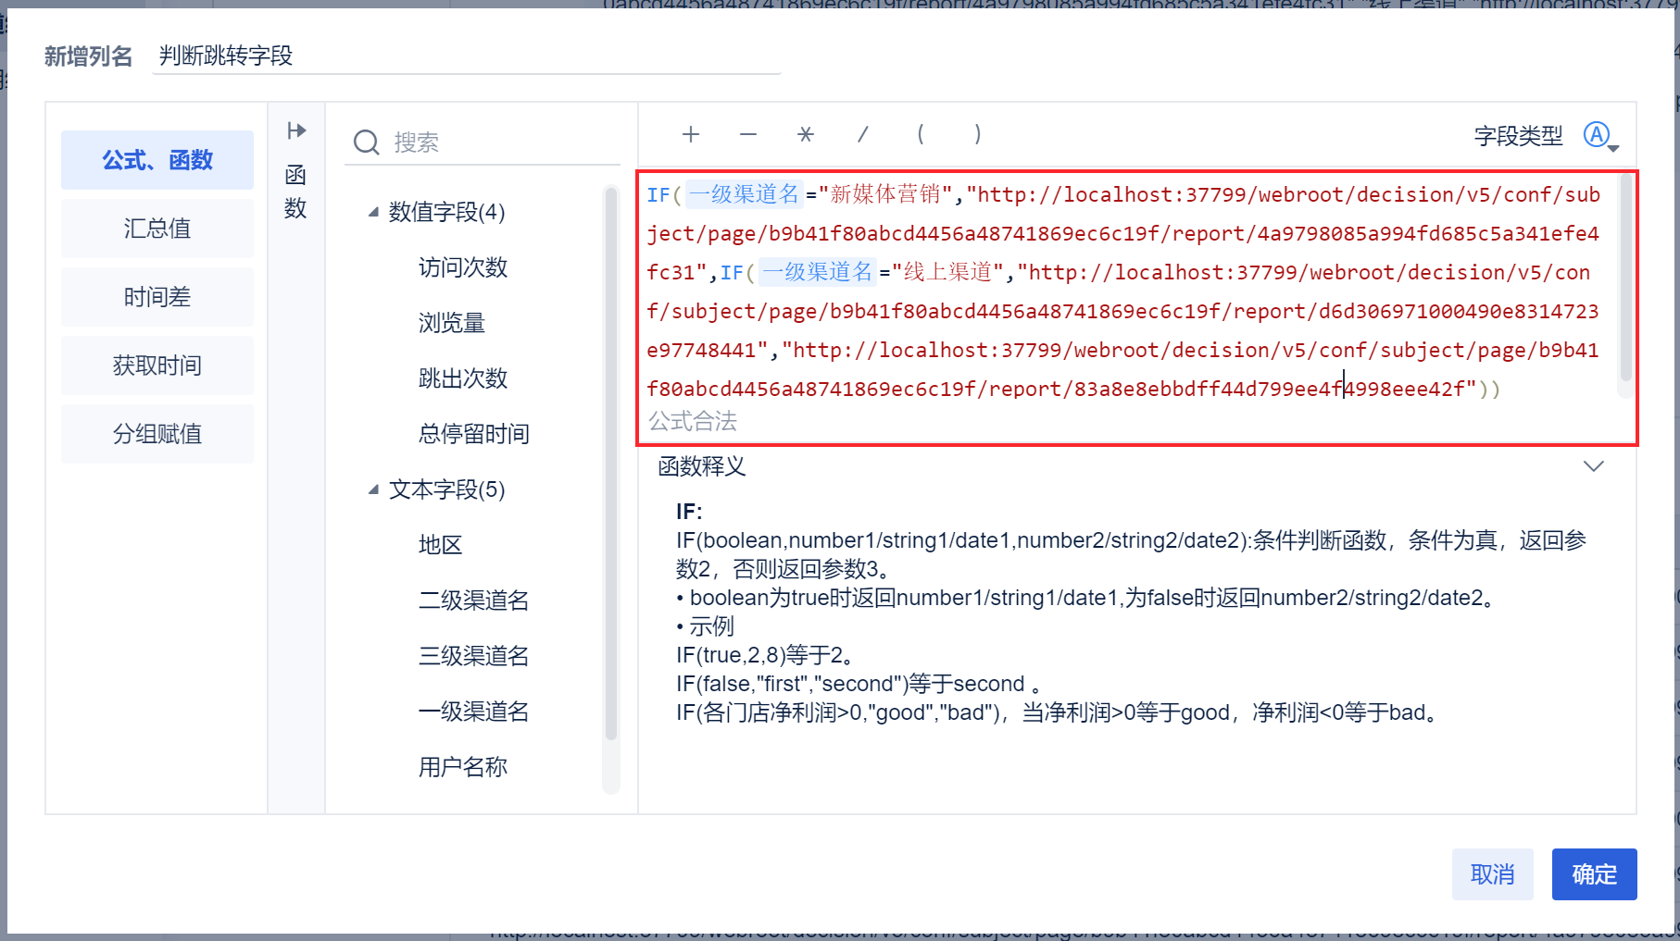Switch to the 时间差 tab
1680x941 pixels.
click(157, 297)
